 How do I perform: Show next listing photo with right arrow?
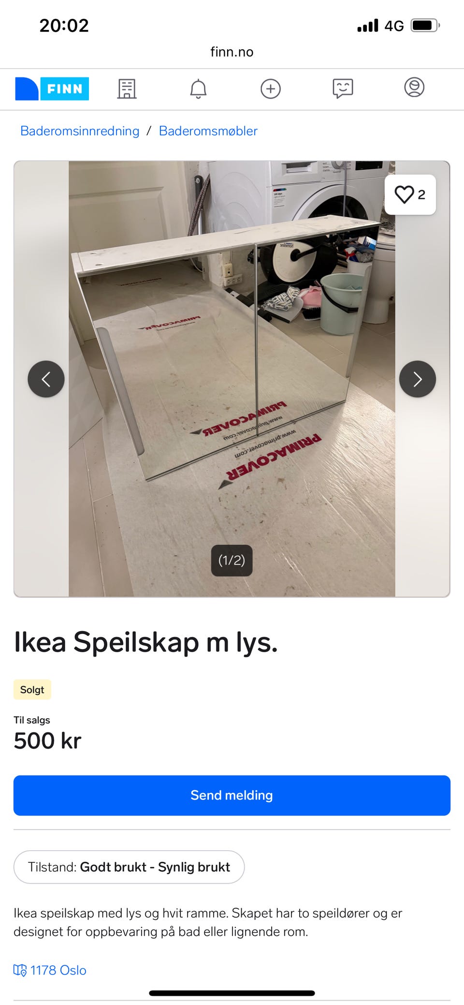(x=418, y=379)
